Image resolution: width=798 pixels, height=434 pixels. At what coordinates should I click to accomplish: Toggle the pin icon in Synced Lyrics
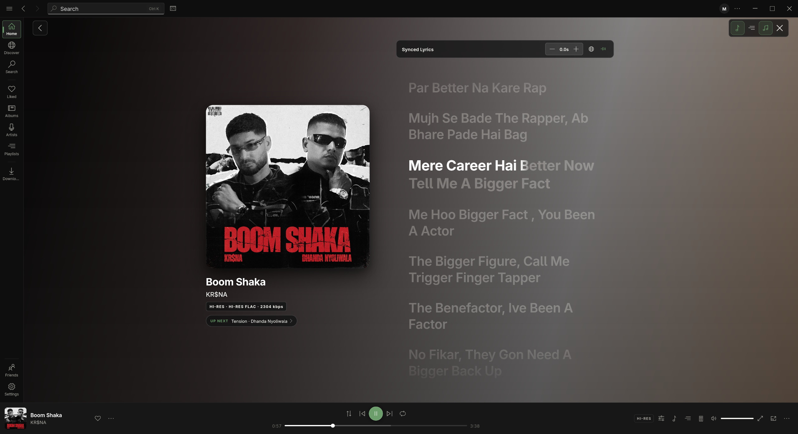pos(603,49)
